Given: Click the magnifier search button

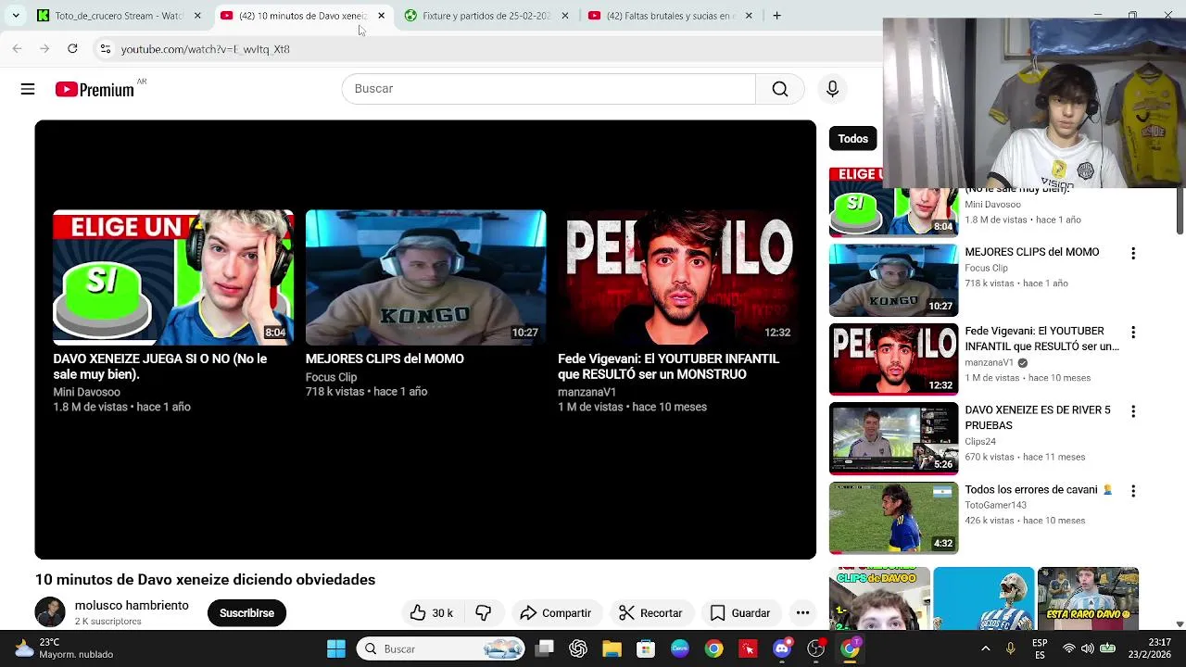Looking at the screenshot, I should coord(780,89).
